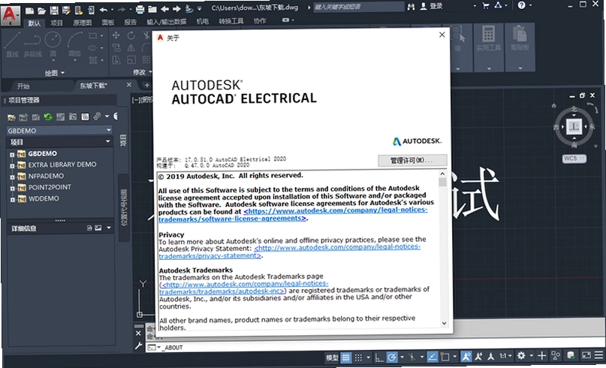Open the software-license-agreements link

tap(293, 215)
